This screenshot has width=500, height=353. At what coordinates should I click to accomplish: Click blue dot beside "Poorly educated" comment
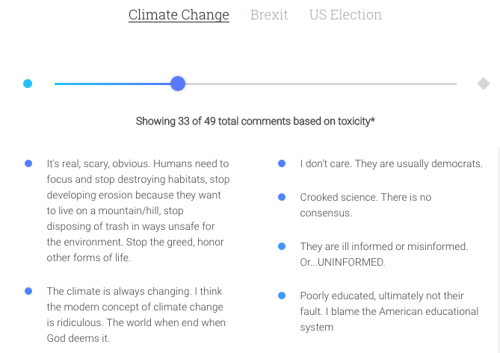coord(282,296)
